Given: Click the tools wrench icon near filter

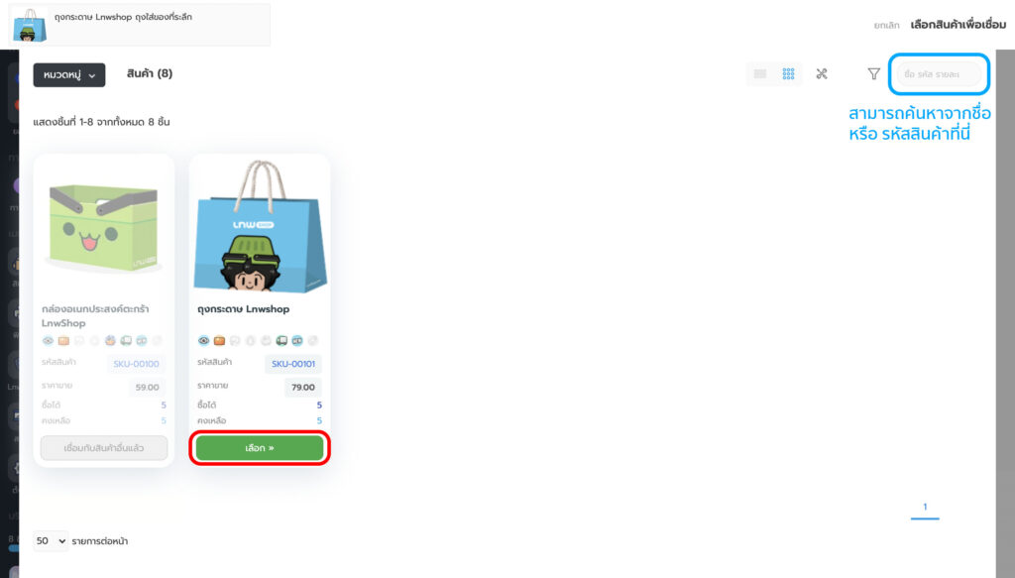Looking at the screenshot, I should click(822, 73).
